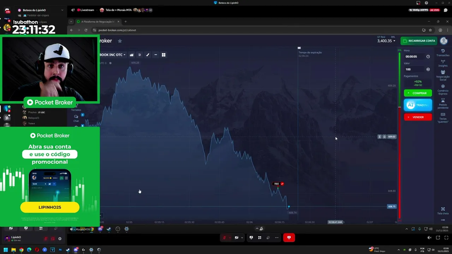Add the asset to favorites star

(120, 41)
